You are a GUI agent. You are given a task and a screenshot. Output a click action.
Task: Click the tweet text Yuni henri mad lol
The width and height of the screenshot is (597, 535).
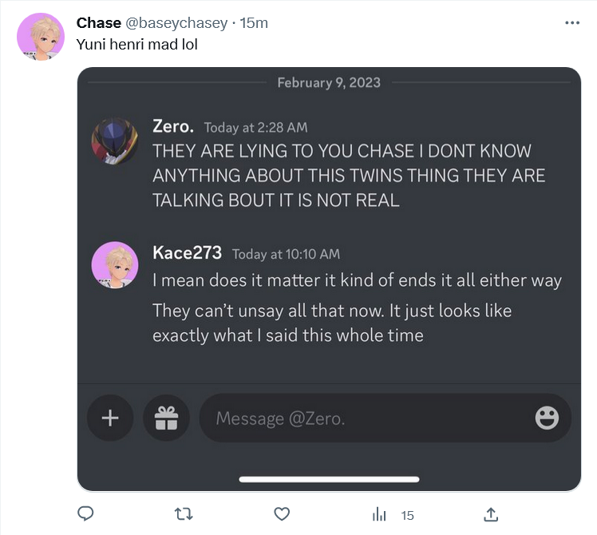137,44
